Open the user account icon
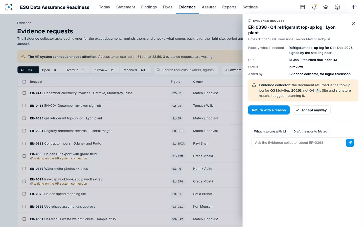This screenshot has width=364, height=227. tap(337, 7)
